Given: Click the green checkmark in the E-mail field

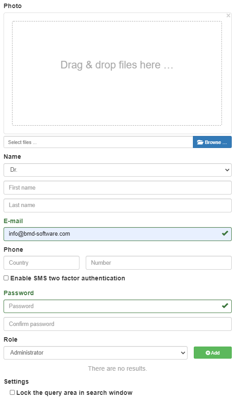Looking at the screenshot, I should coord(225,233).
